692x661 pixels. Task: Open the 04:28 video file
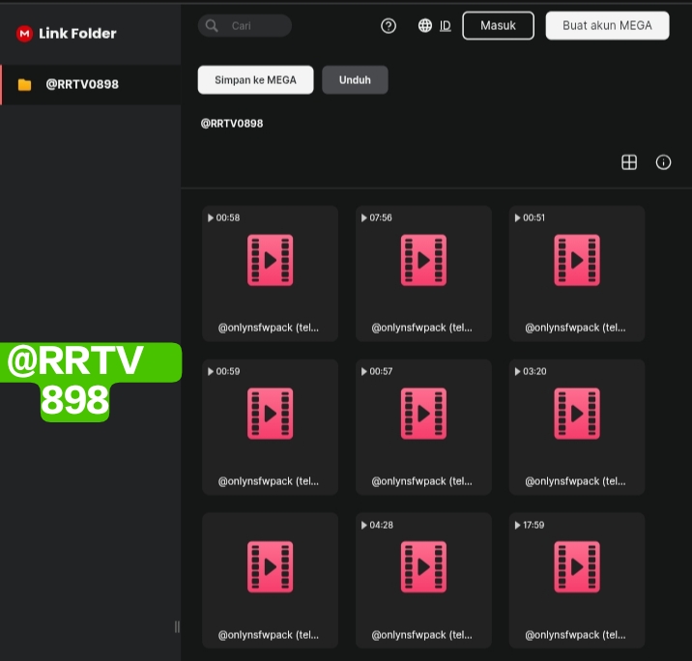pos(423,580)
